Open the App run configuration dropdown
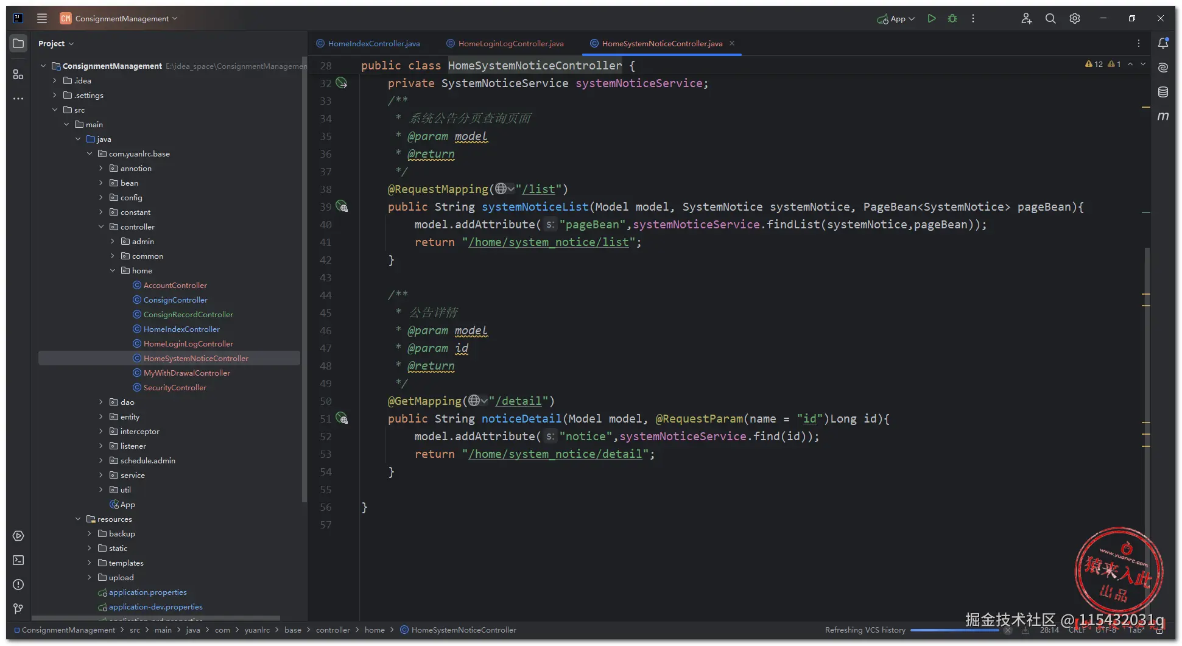 tap(896, 18)
